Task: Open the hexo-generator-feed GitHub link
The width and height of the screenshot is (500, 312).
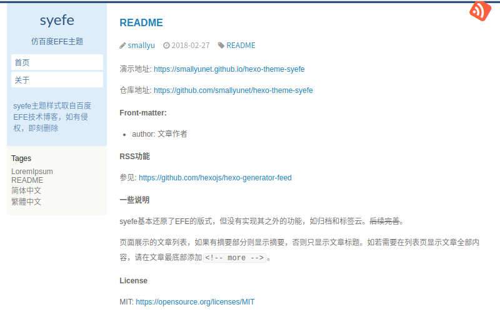Action: tap(215, 178)
